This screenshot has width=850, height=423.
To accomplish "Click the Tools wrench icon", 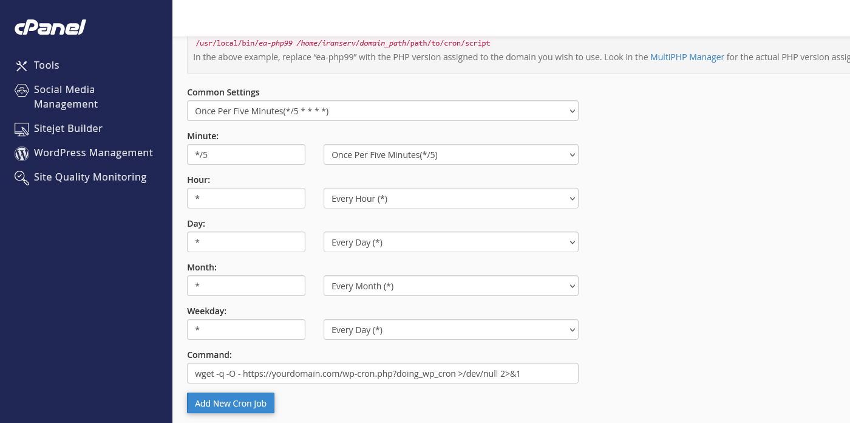I will point(22,66).
